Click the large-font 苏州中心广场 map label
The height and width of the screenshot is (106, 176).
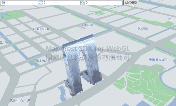click(x=20, y=101)
